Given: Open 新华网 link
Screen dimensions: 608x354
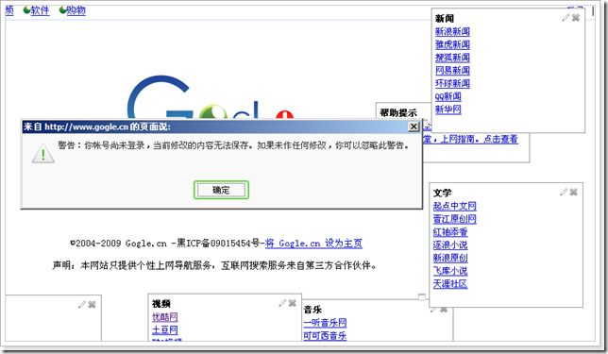Looking at the screenshot, I should coord(448,110).
